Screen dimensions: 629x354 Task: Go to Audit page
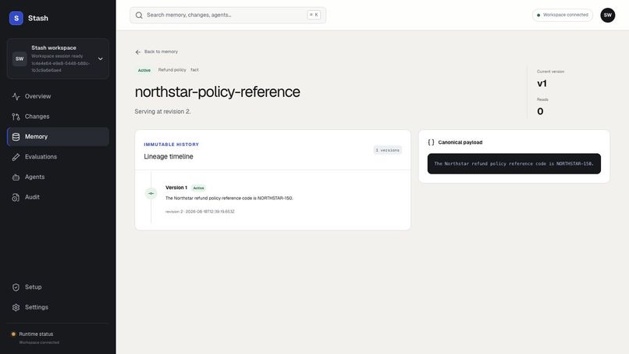(x=58, y=197)
